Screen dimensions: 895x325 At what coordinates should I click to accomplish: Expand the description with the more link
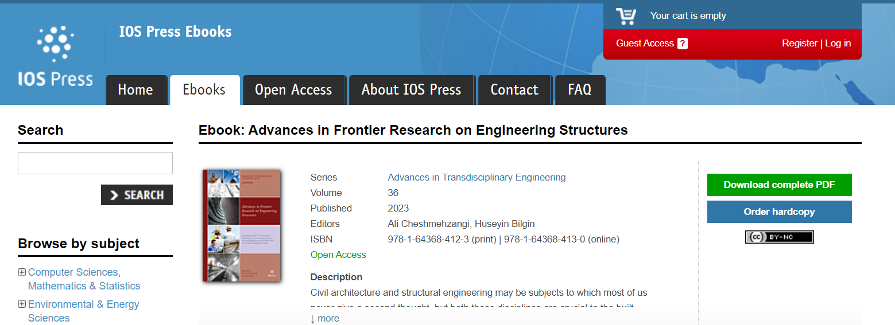tap(324, 318)
